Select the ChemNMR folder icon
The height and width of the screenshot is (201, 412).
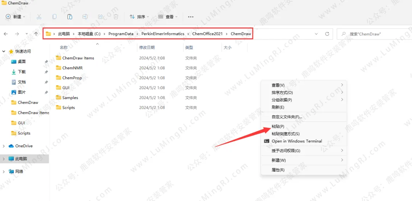coord(58,68)
